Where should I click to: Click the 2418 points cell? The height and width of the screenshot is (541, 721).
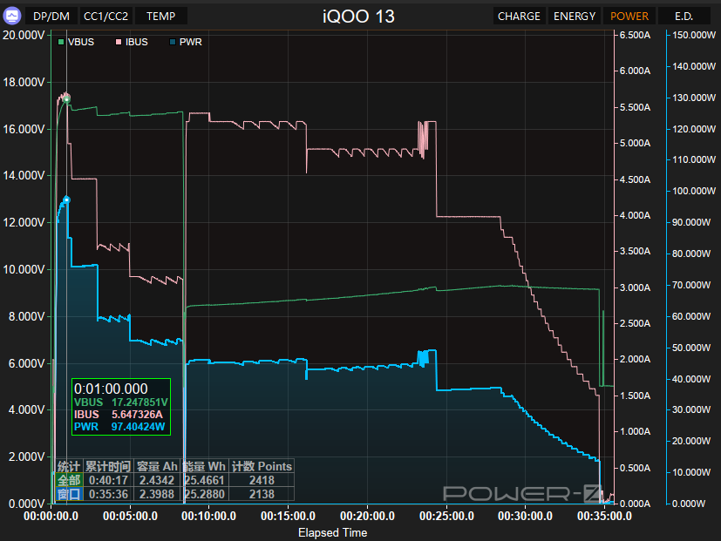(262, 480)
